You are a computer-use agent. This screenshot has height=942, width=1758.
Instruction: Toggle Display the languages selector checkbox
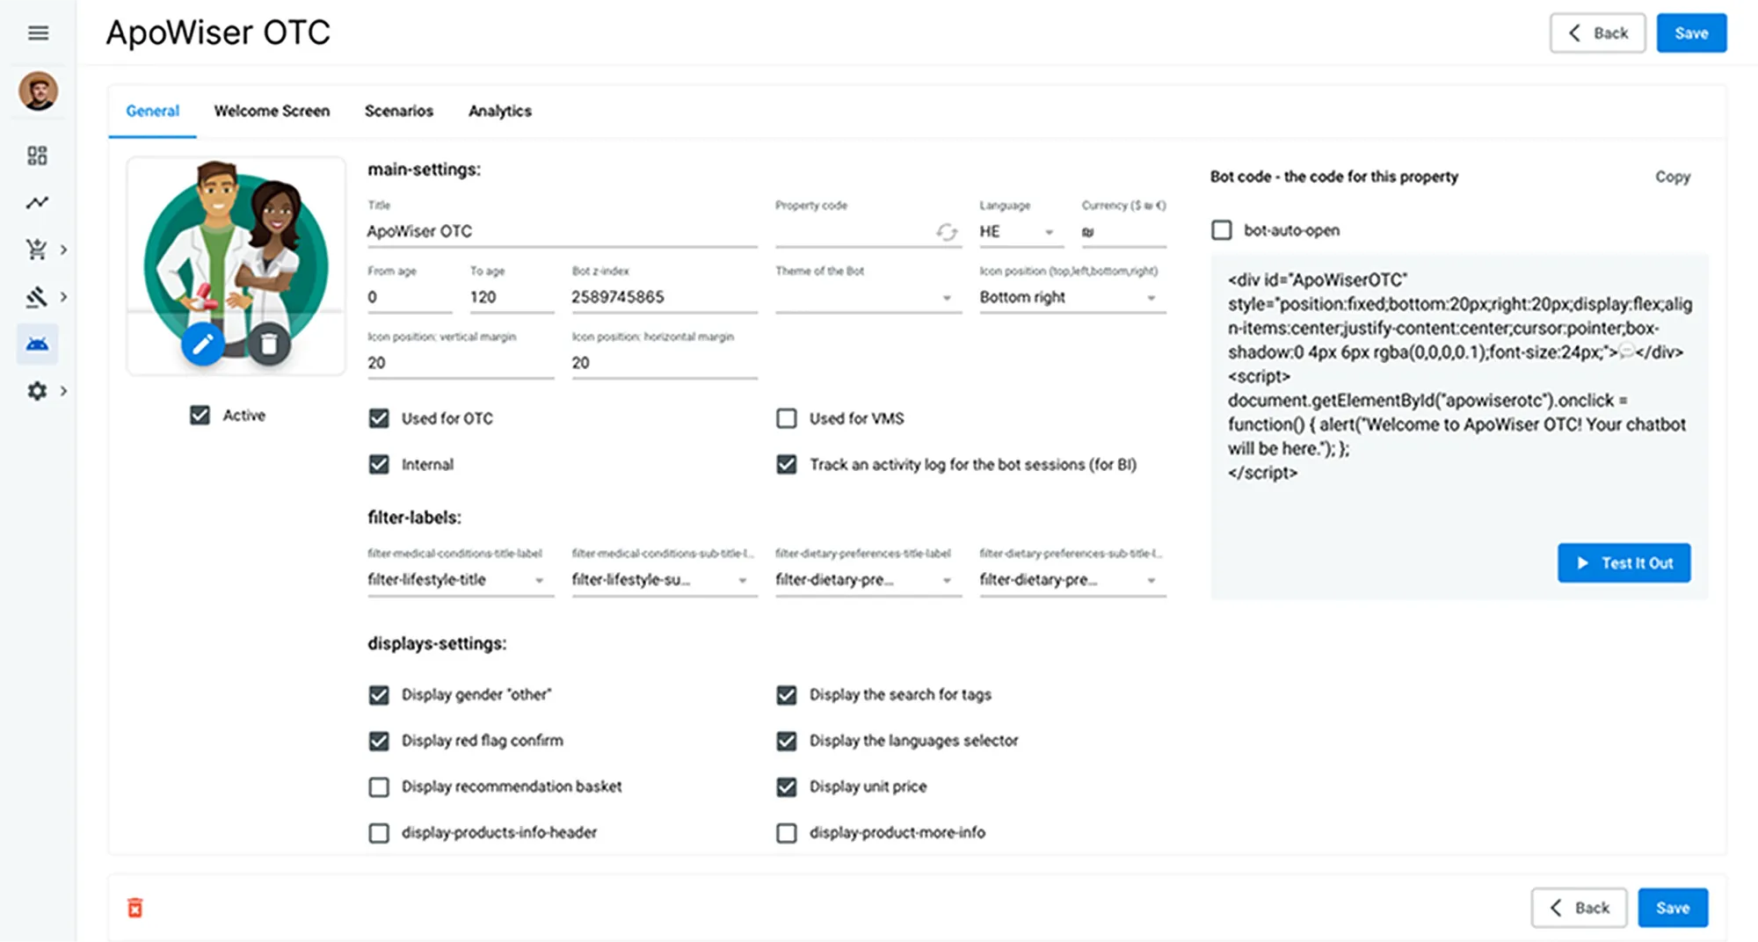(x=787, y=741)
